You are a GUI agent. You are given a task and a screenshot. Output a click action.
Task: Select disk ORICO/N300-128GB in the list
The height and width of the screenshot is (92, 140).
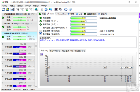pyautogui.click(x=19, y=36)
